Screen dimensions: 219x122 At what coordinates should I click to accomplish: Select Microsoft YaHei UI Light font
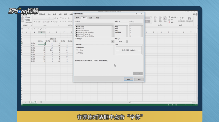86,36
